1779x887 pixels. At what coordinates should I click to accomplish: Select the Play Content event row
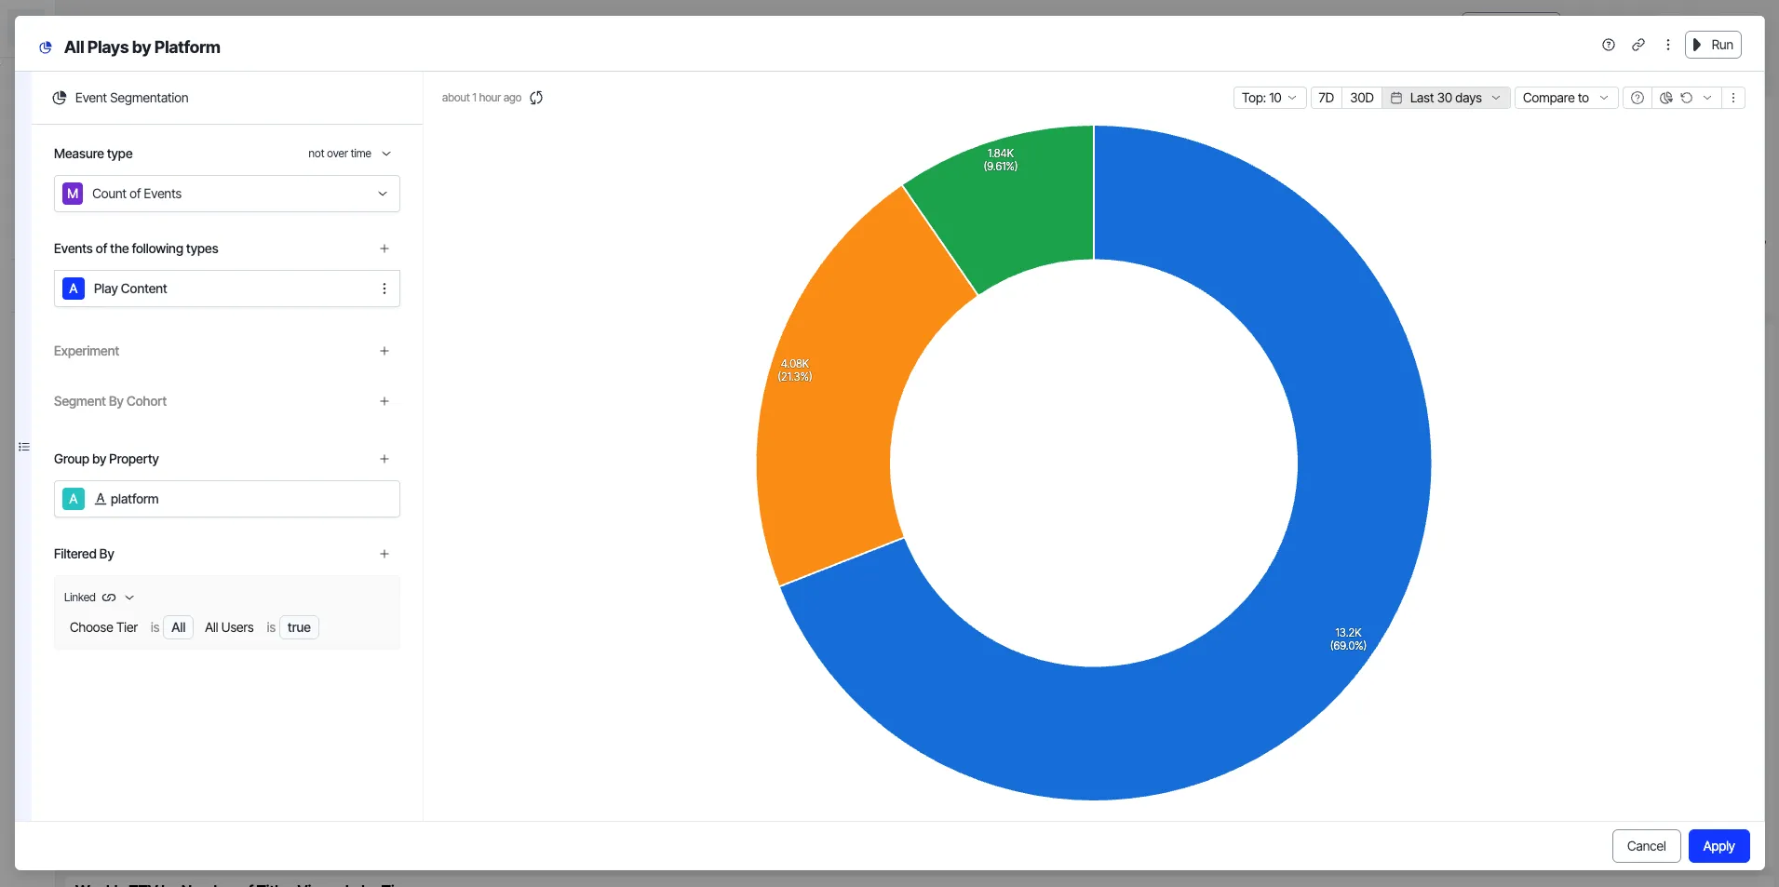point(227,289)
